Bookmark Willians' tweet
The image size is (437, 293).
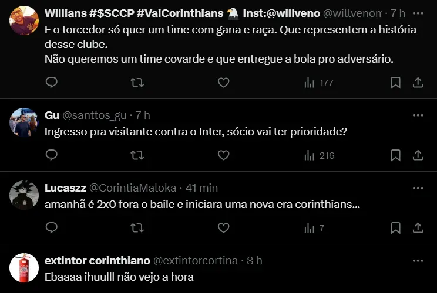point(396,83)
